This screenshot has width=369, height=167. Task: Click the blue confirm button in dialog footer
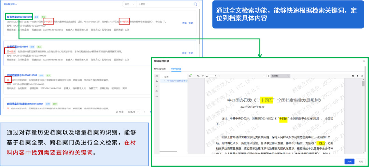tap(349, 161)
